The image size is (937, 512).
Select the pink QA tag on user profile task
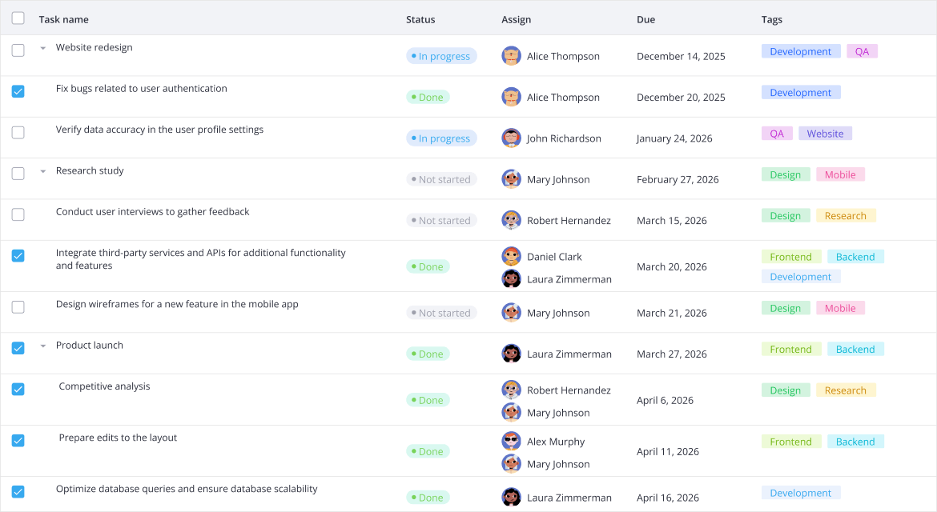coord(776,133)
